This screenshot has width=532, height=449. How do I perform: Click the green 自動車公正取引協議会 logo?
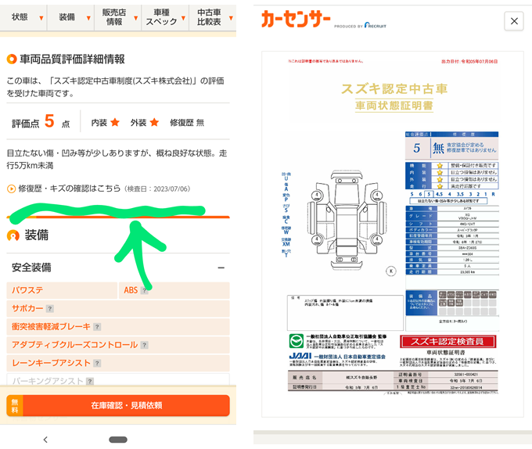[x=297, y=341]
